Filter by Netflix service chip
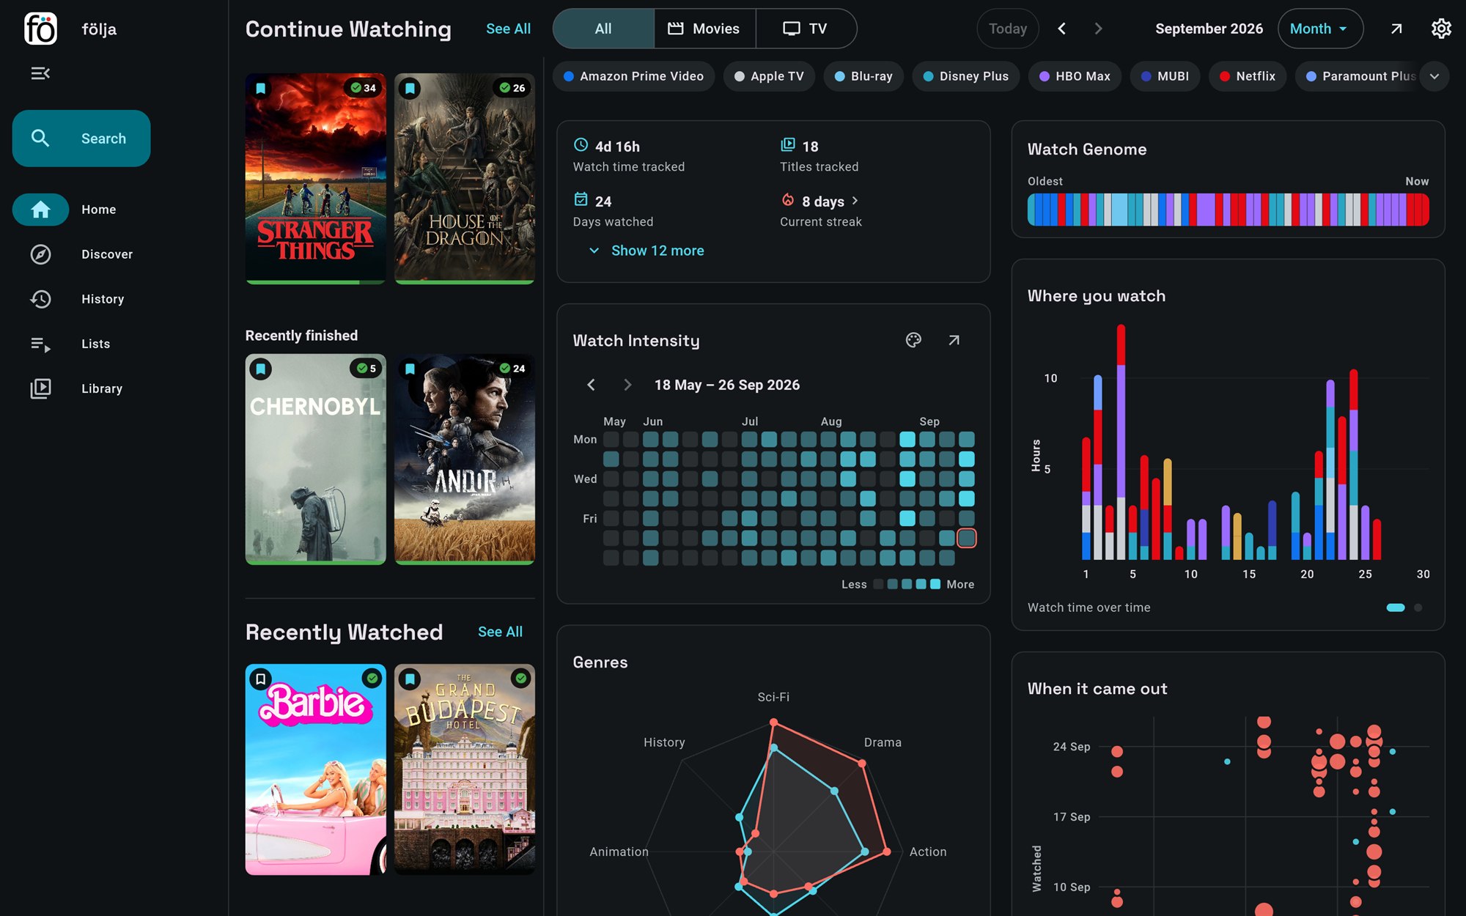The image size is (1466, 916). tap(1247, 76)
